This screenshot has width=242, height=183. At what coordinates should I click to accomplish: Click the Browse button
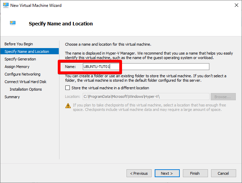[x=223, y=97]
